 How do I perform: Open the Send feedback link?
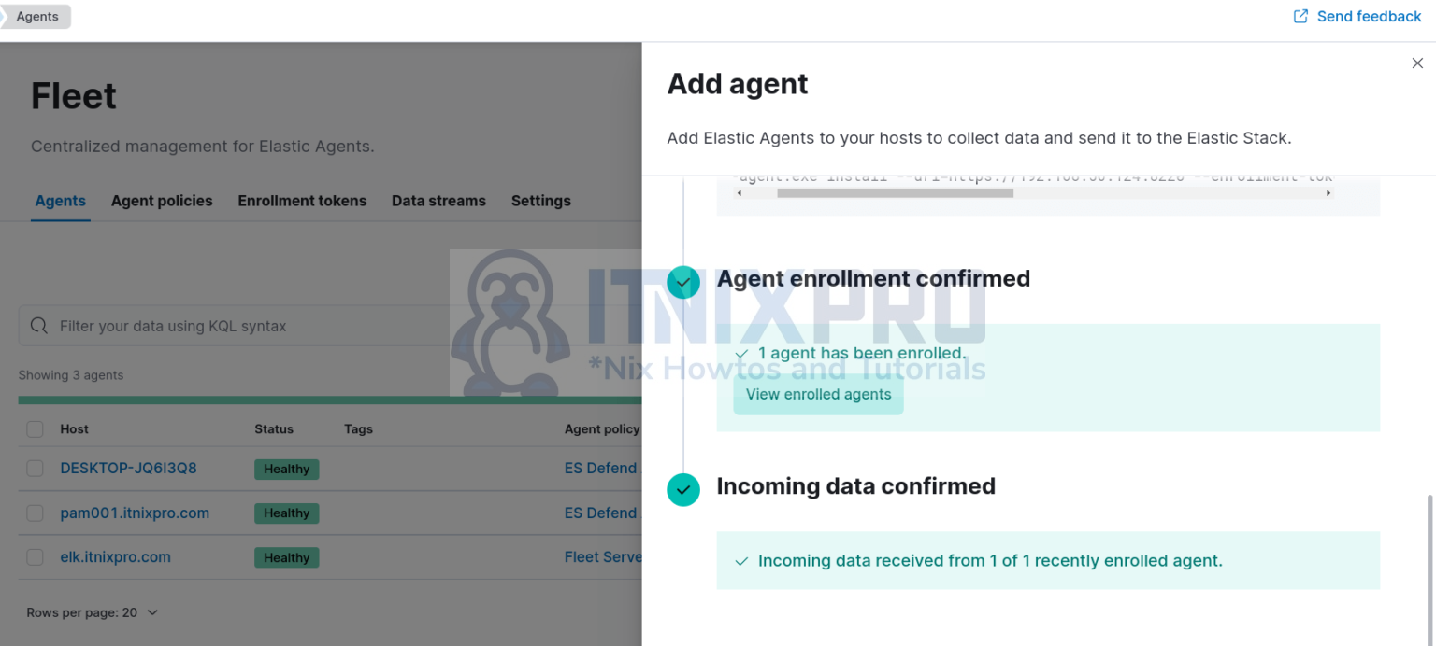click(x=1369, y=16)
